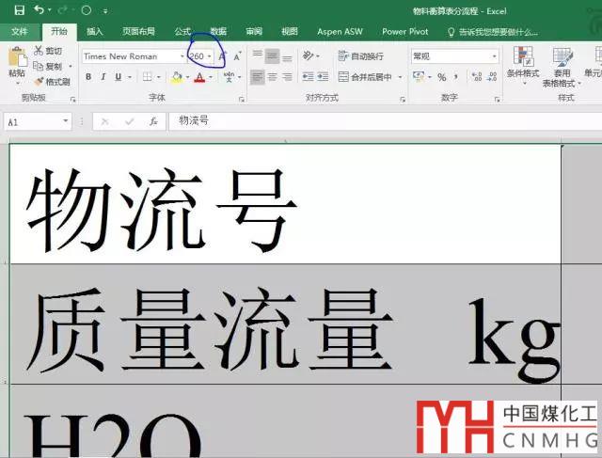Click the phonetic guide (wén) icon
602x458 pixels.
[x=230, y=77]
